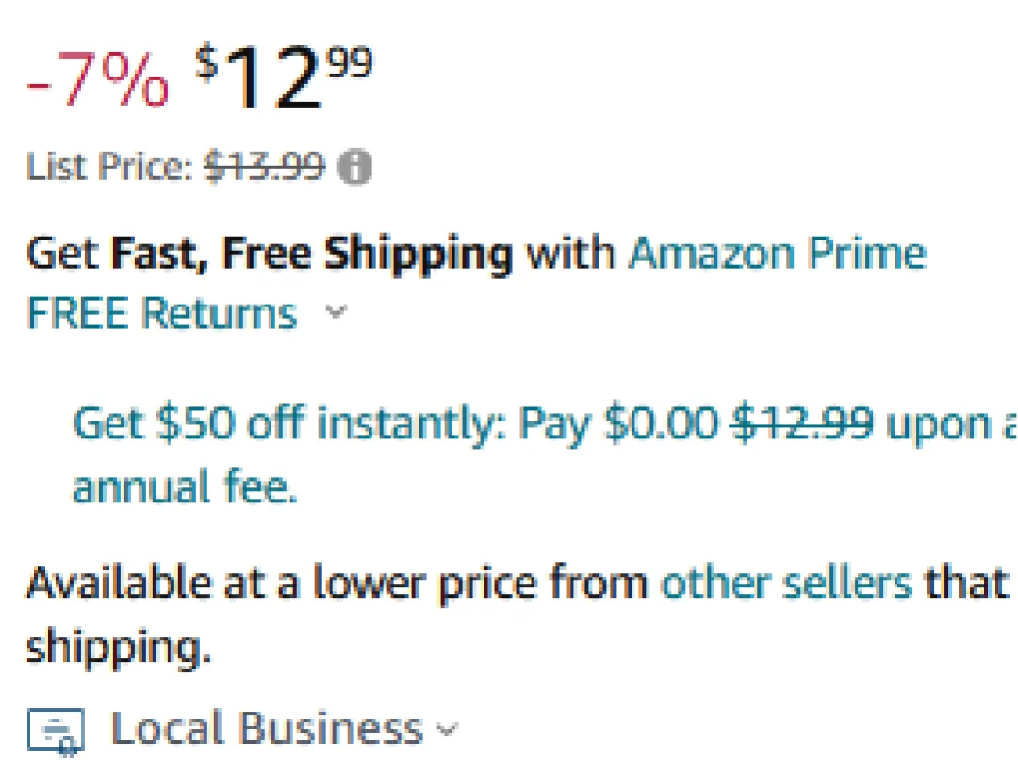Open the Amazon Prime link
Screen dimensions: 1018x760
pos(777,254)
